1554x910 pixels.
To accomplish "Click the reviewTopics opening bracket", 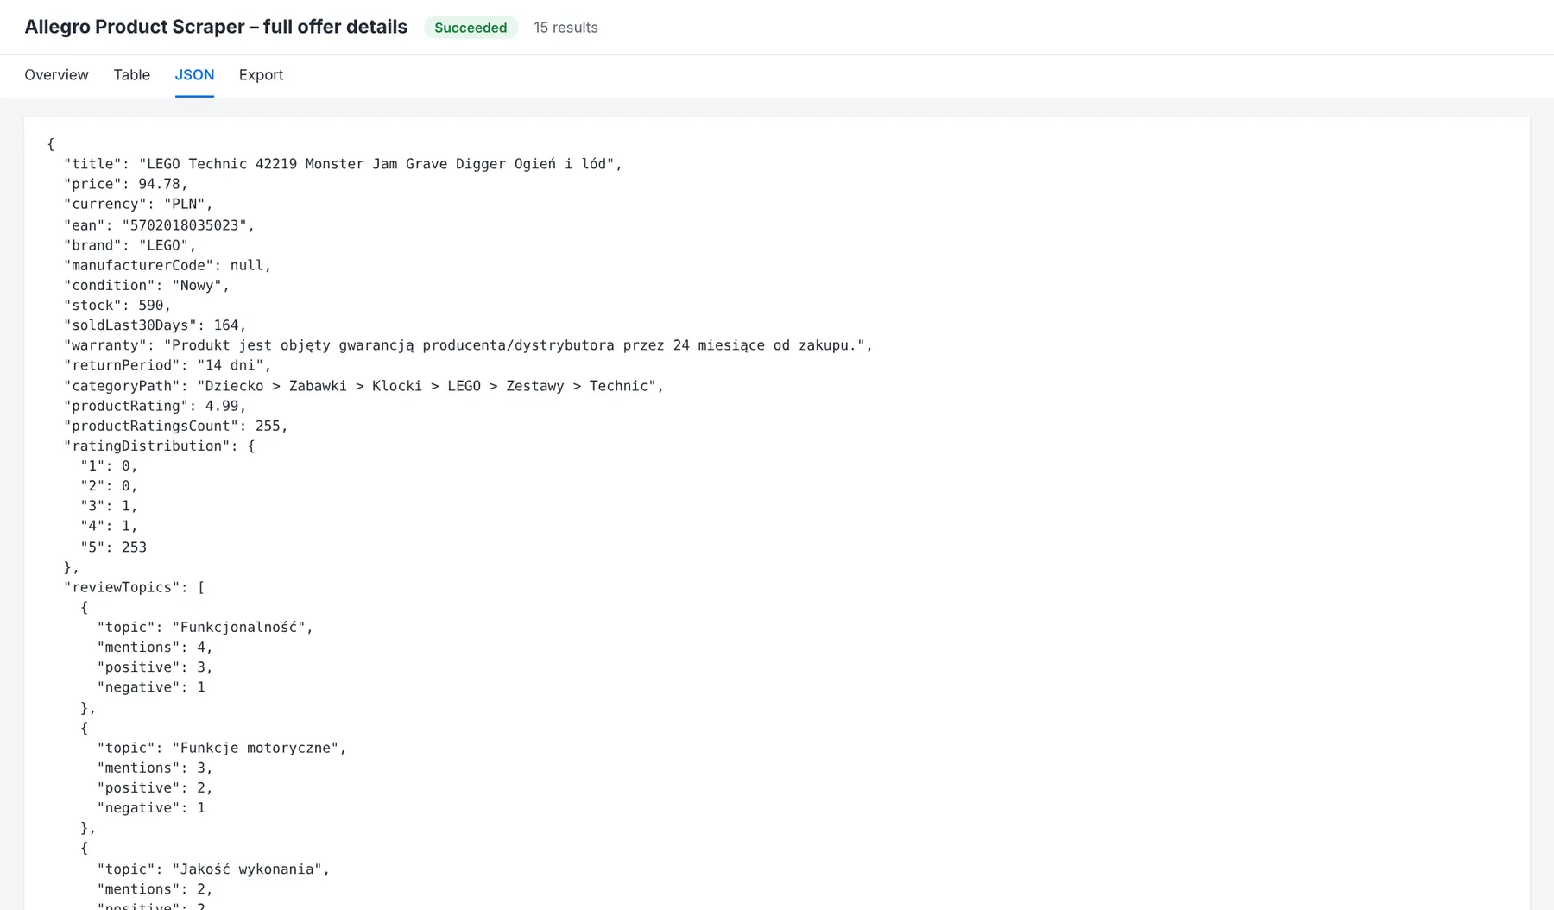I will [201, 587].
